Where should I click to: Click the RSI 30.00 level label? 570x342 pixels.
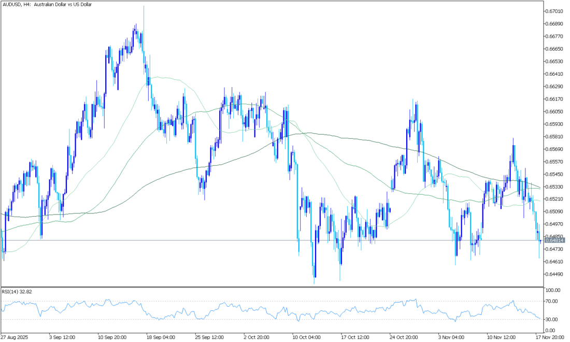coord(551,319)
